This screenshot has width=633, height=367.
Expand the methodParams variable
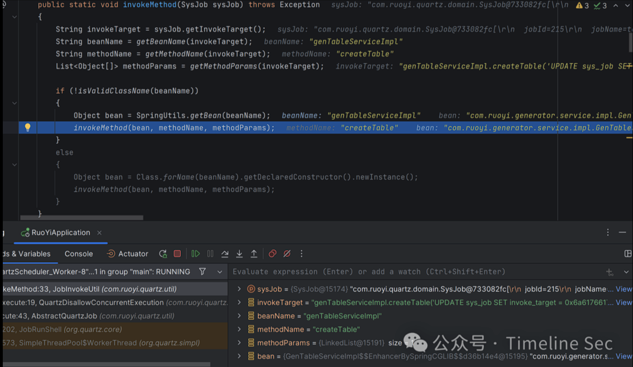239,343
